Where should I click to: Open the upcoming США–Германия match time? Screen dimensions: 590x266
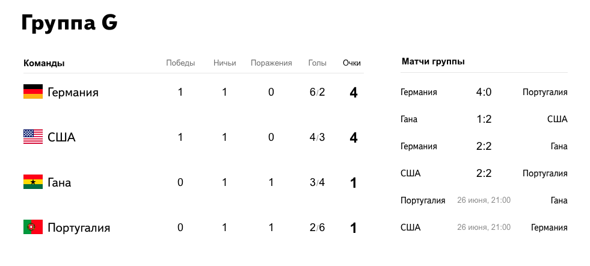[x=484, y=227]
